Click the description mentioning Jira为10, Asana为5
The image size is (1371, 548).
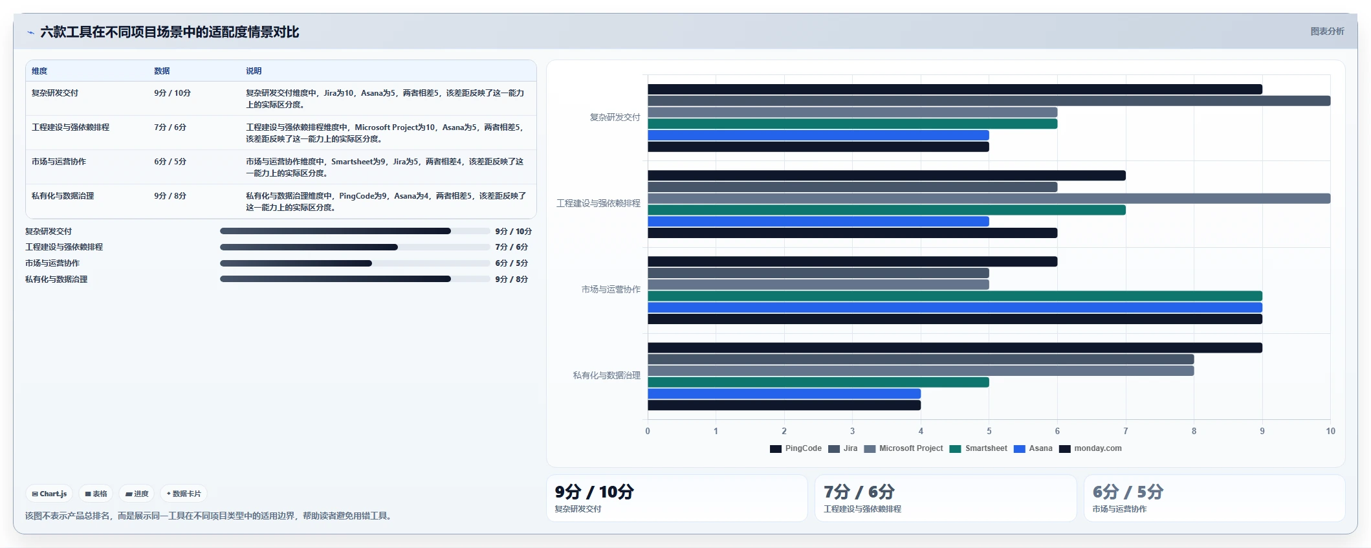[x=386, y=98]
